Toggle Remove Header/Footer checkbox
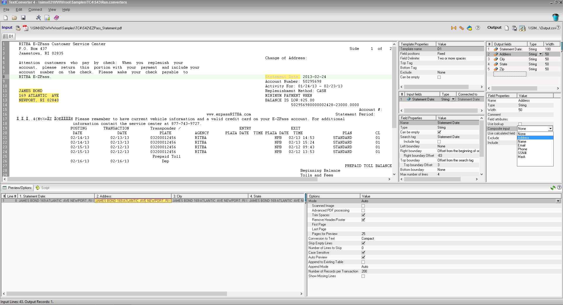 pos(363,220)
